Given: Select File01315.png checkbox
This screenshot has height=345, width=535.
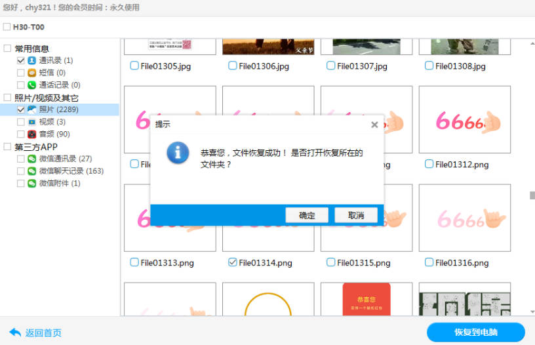Looking at the screenshot, I should (x=331, y=262).
